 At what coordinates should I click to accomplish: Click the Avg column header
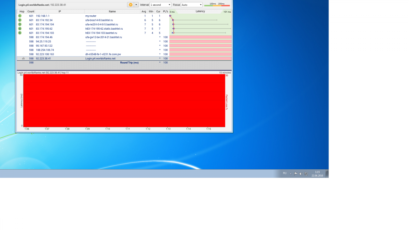(x=144, y=12)
